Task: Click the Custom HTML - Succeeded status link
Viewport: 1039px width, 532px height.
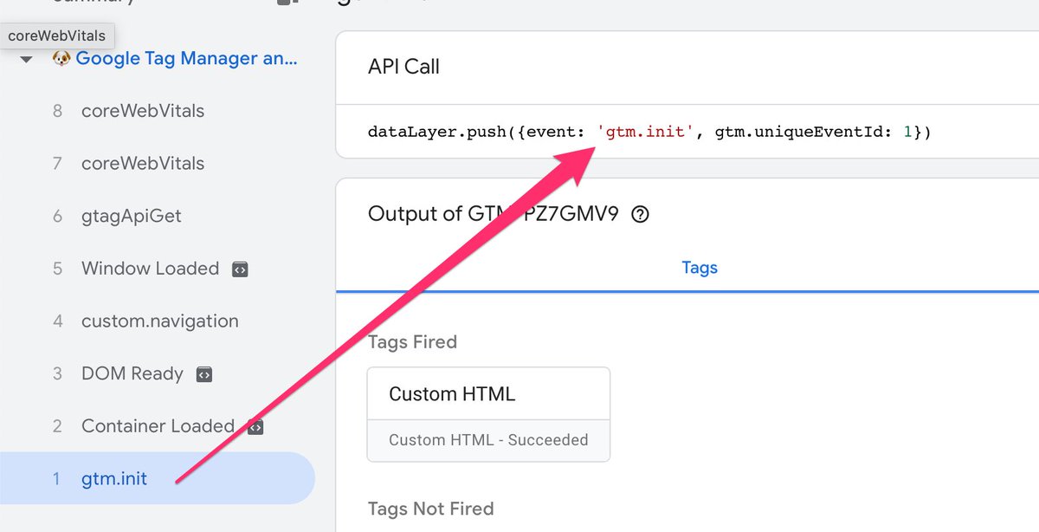Action: click(488, 439)
